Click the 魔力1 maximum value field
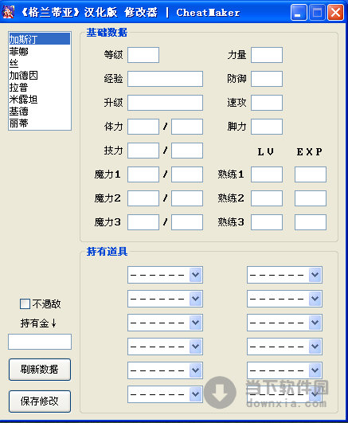Screen dimensions: 348x423 pyautogui.click(x=187, y=174)
